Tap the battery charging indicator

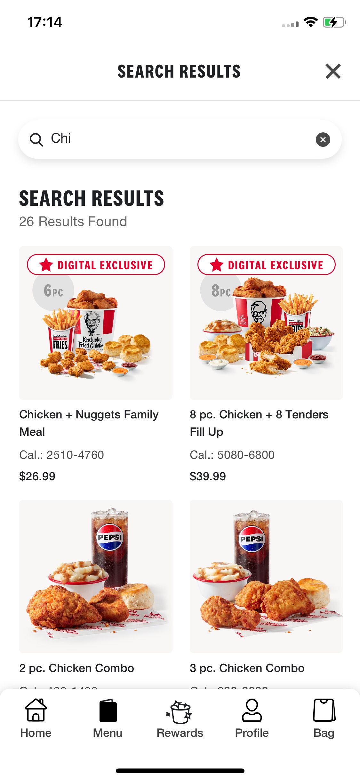[x=334, y=22]
